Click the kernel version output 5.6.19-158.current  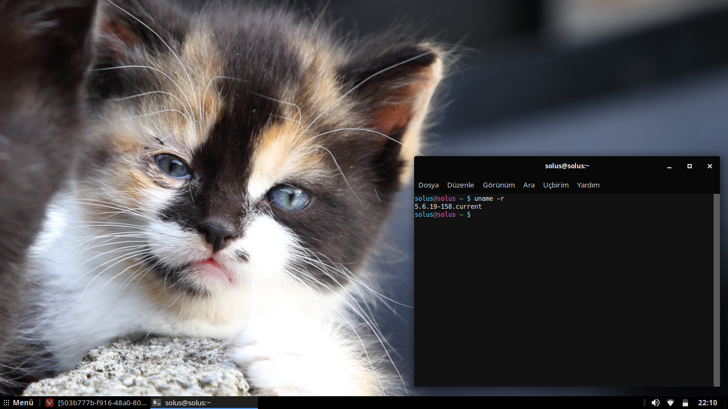tap(448, 207)
